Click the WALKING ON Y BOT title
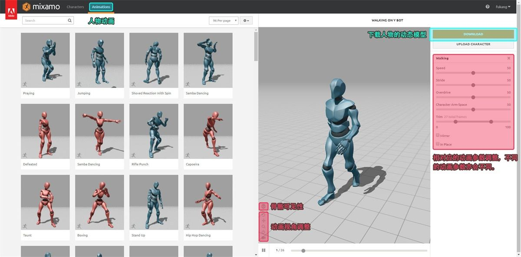 [x=387, y=20]
